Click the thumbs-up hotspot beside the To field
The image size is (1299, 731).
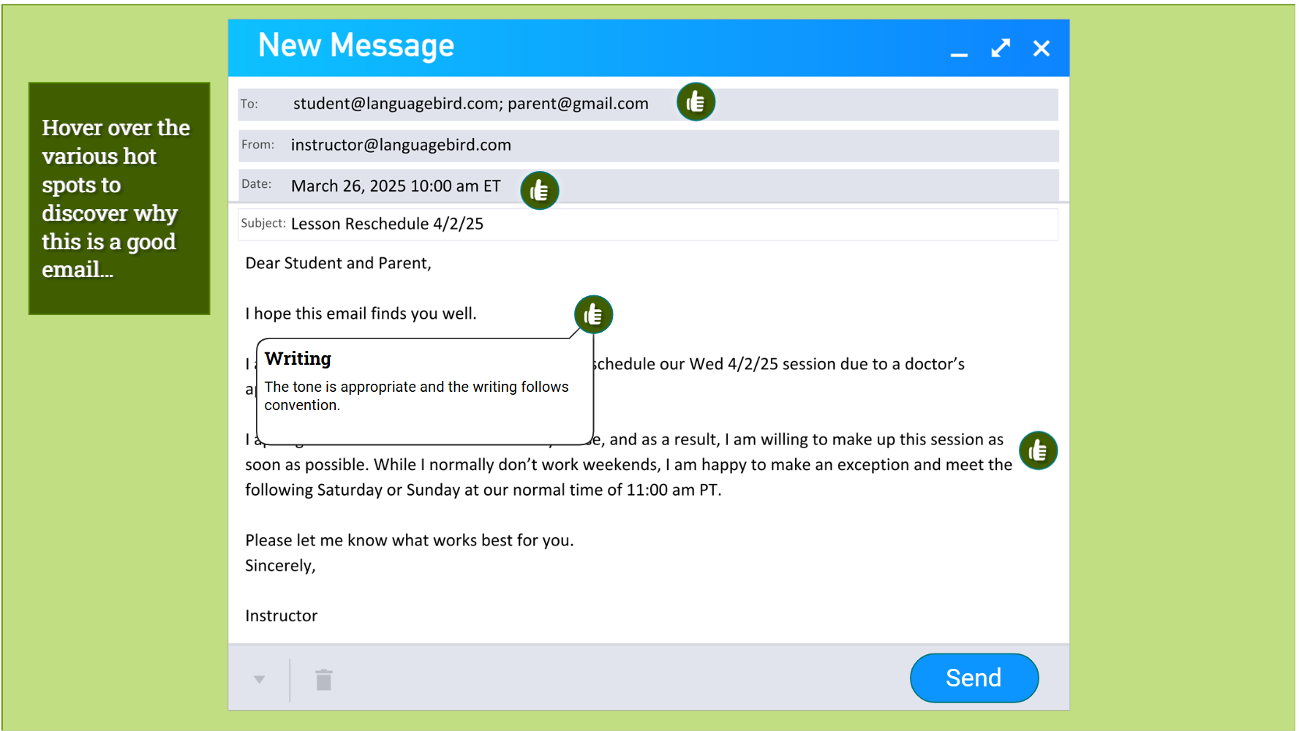(696, 102)
